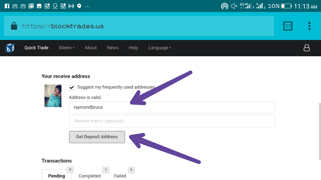Tap the blocktrades.us URL address bar
The height and width of the screenshot is (180, 321).
coord(139,26)
